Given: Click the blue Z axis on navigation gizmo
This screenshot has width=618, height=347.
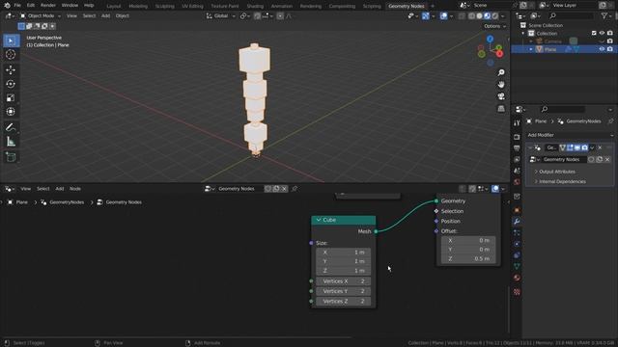Looking at the screenshot, I should [x=490, y=39].
